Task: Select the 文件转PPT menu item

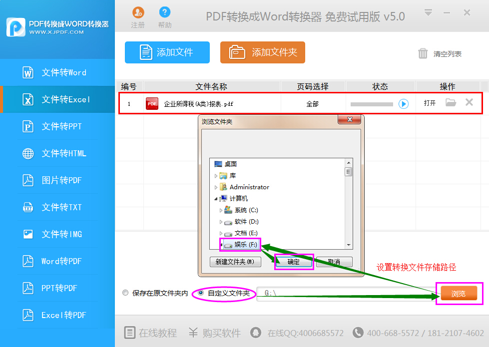Action: (x=57, y=127)
